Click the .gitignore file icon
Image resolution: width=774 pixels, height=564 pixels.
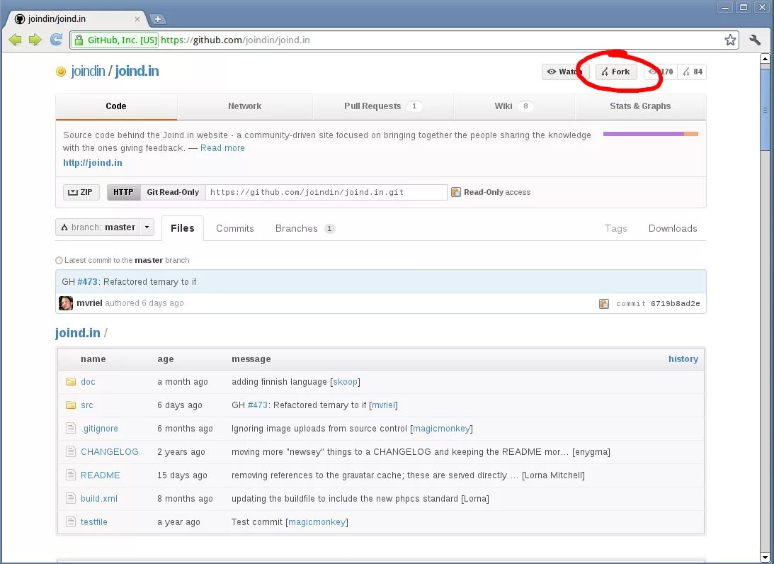point(71,428)
